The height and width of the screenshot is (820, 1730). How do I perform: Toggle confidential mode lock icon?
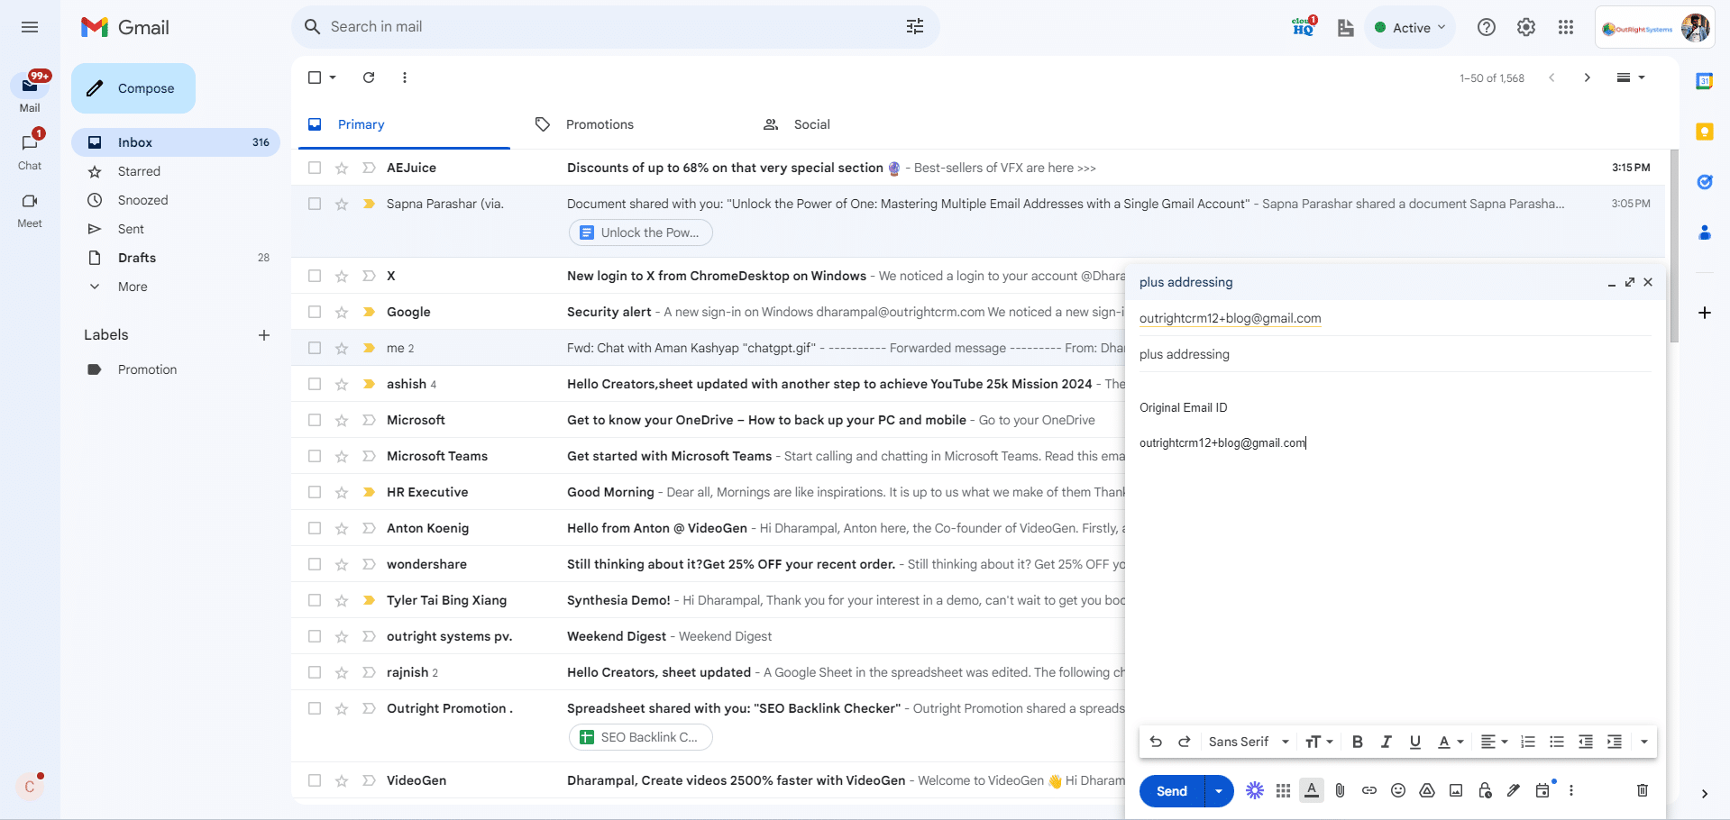(1484, 790)
